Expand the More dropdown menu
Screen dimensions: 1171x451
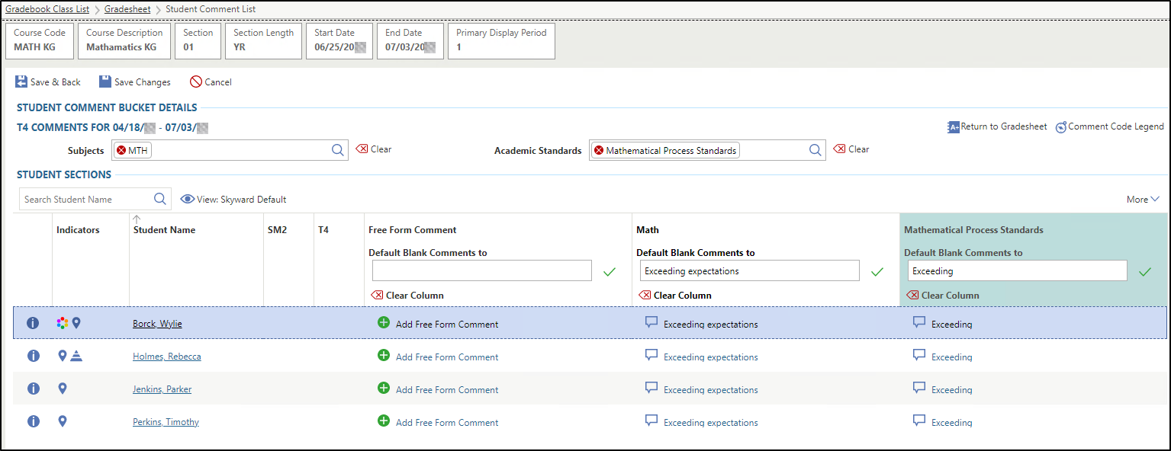point(1143,200)
